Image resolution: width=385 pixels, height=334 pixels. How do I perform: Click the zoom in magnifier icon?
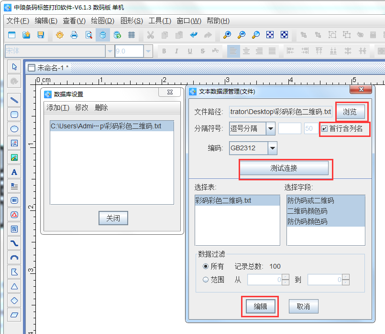pos(227,35)
